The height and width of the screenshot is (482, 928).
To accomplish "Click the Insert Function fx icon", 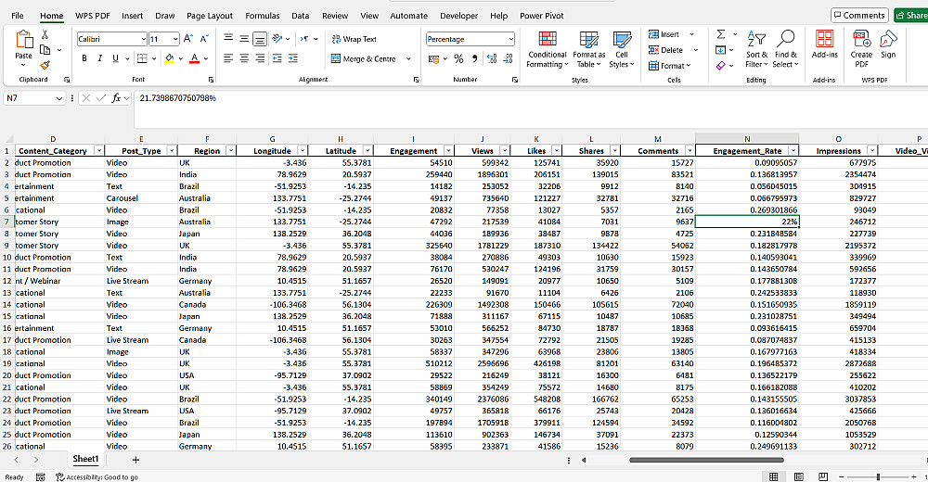I will (117, 97).
